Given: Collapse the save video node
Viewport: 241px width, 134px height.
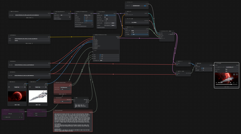Looking at the screenshot, I should tap(215, 63).
